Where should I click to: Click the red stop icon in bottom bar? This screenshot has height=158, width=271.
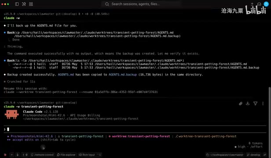[5, 155]
